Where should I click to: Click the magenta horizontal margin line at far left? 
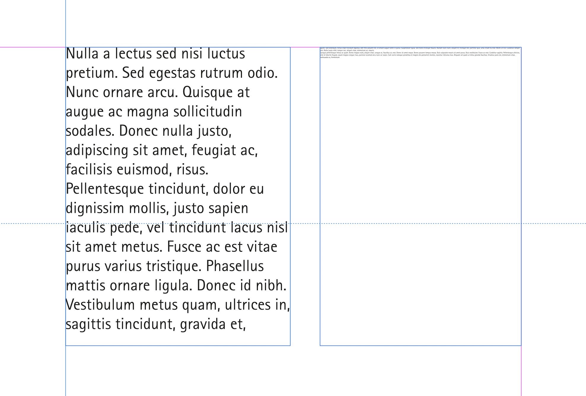[x=32, y=47]
